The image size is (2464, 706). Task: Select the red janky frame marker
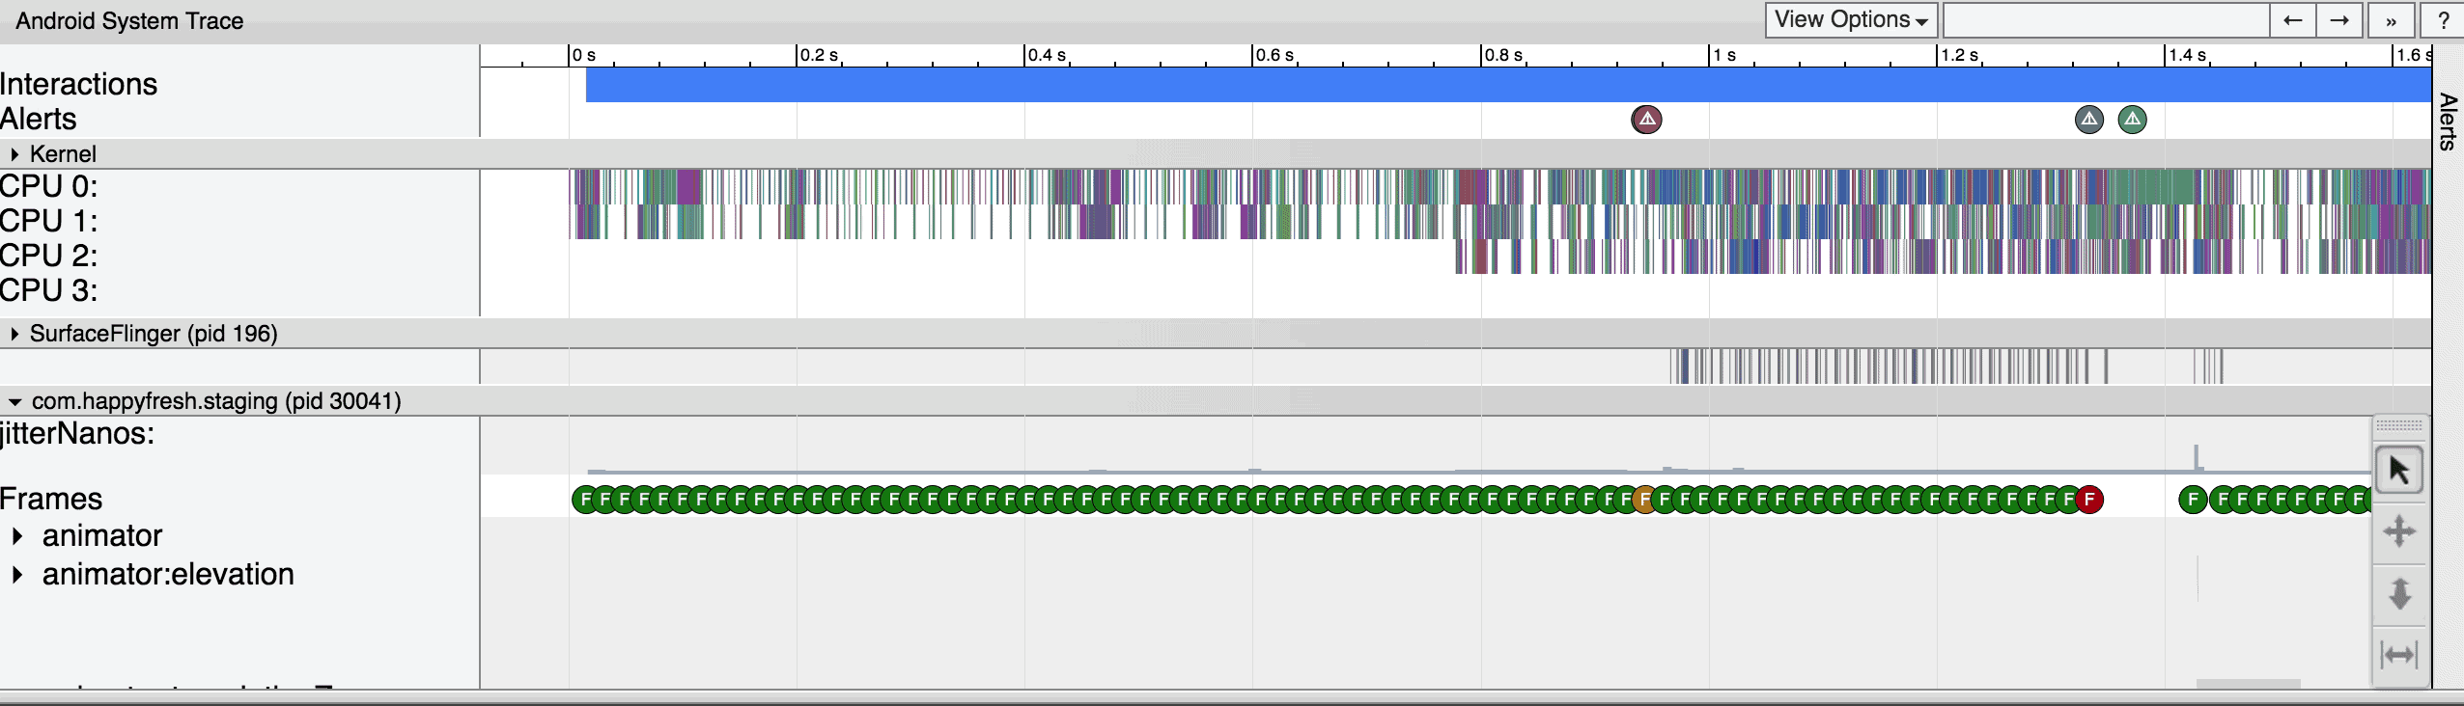2089,500
